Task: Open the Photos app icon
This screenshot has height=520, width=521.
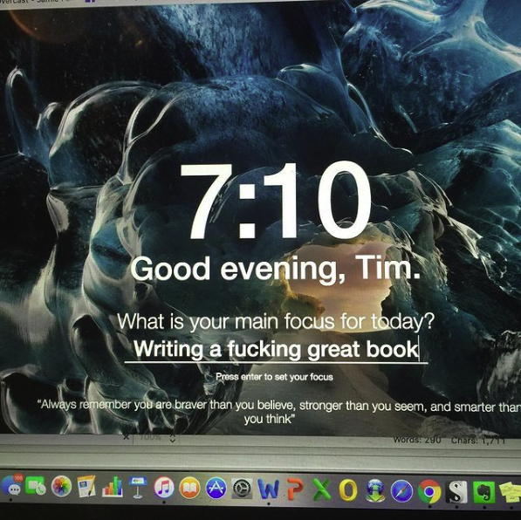Action: point(61,487)
